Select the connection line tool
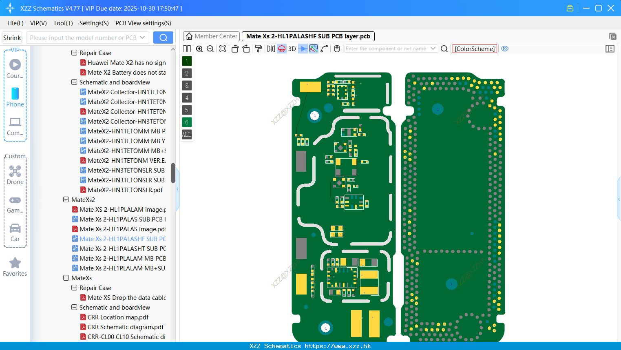 coord(324,49)
